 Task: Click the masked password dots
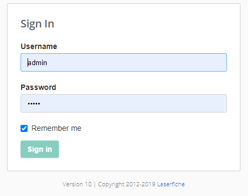(x=34, y=103)
